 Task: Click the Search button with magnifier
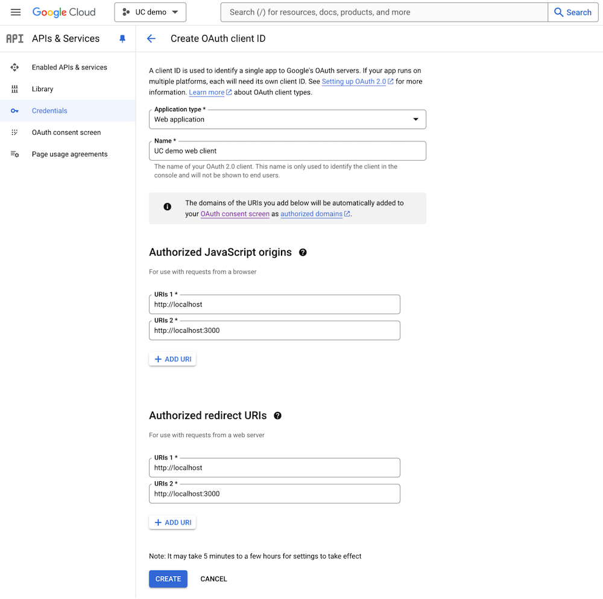573,12
